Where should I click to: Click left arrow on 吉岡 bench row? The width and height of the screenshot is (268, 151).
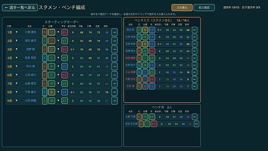[194, 44]
